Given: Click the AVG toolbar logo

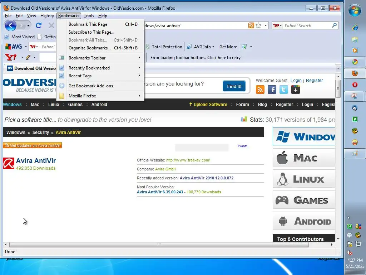Looking at the screenshot, I should 14,47.
